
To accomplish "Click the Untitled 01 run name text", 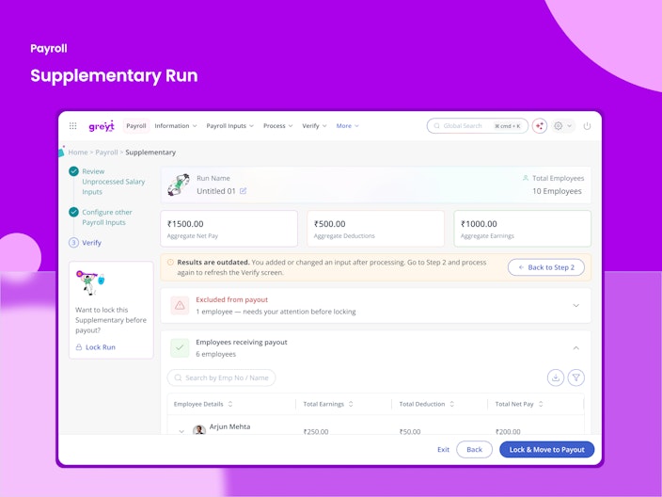I will tap(215, 191).
